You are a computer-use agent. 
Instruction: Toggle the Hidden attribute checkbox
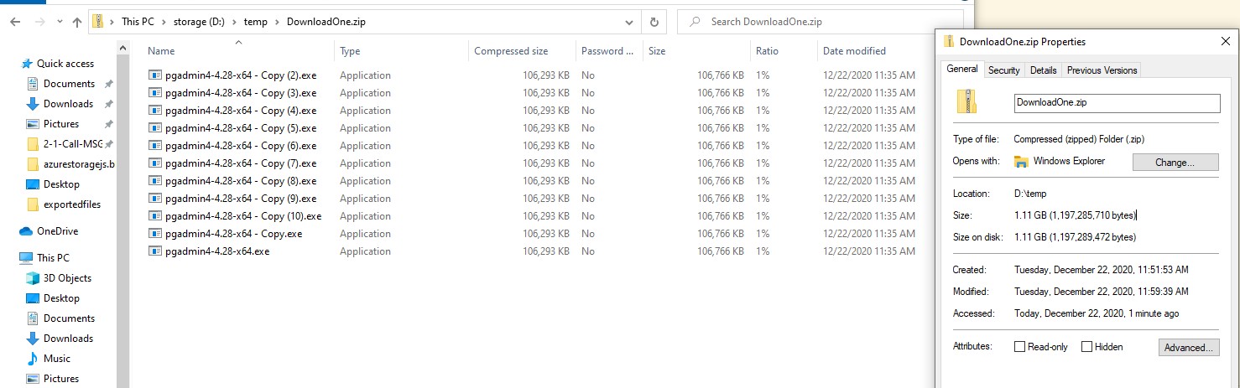(x=1086, y=347)
